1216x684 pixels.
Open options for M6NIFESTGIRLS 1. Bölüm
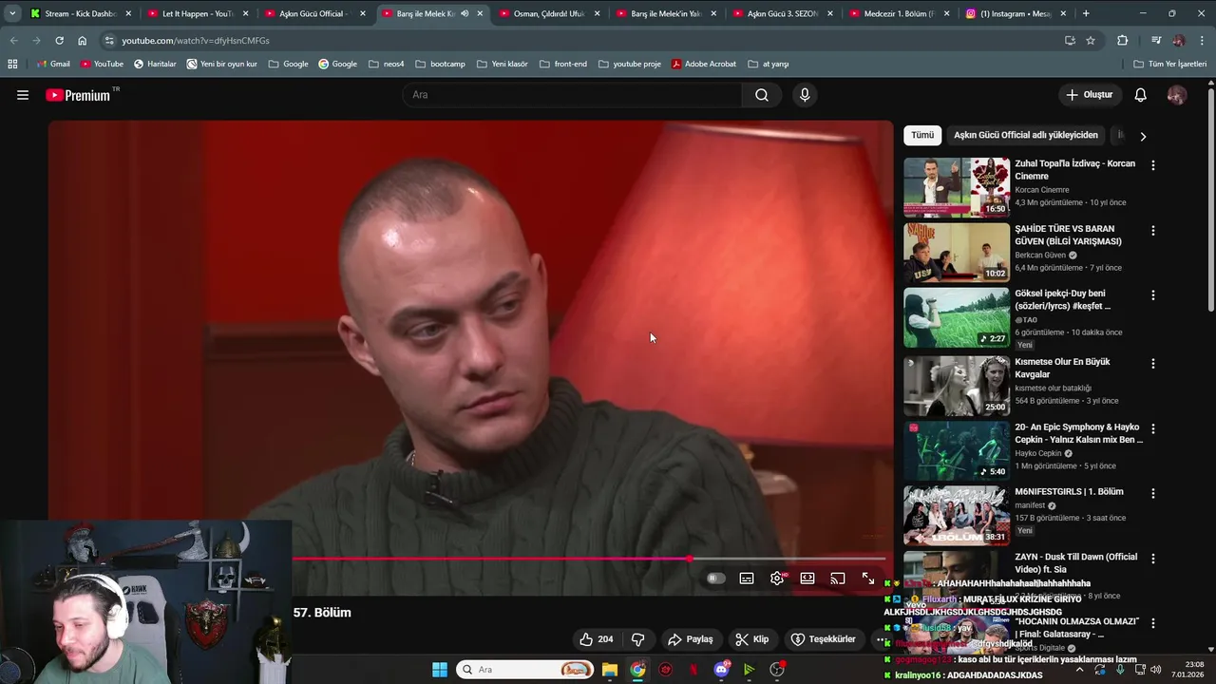[1153, 494]
